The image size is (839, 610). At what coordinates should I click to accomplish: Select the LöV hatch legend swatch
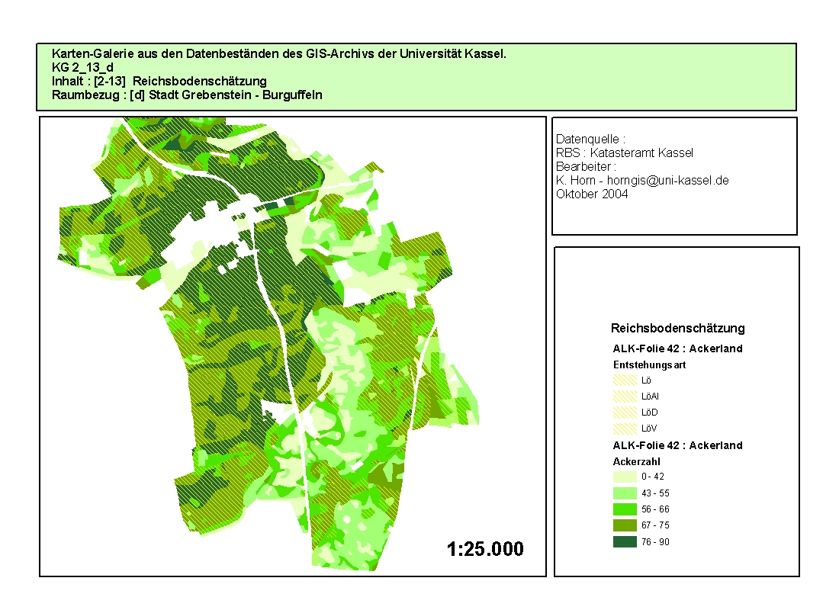point(625,428)
